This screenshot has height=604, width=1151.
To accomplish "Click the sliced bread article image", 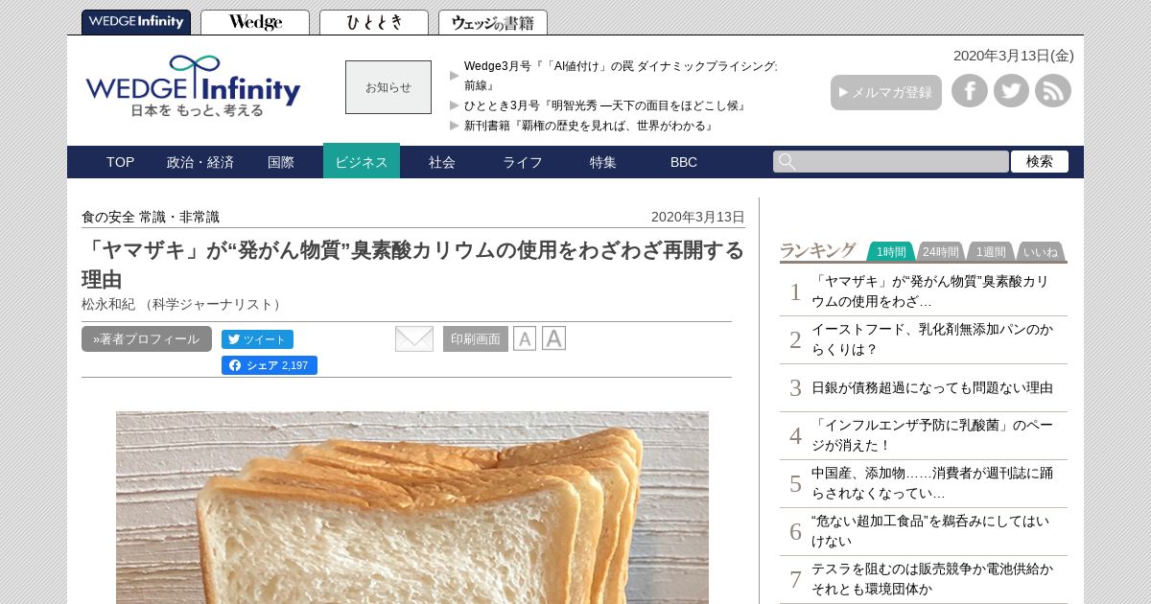I will (412, 508).
